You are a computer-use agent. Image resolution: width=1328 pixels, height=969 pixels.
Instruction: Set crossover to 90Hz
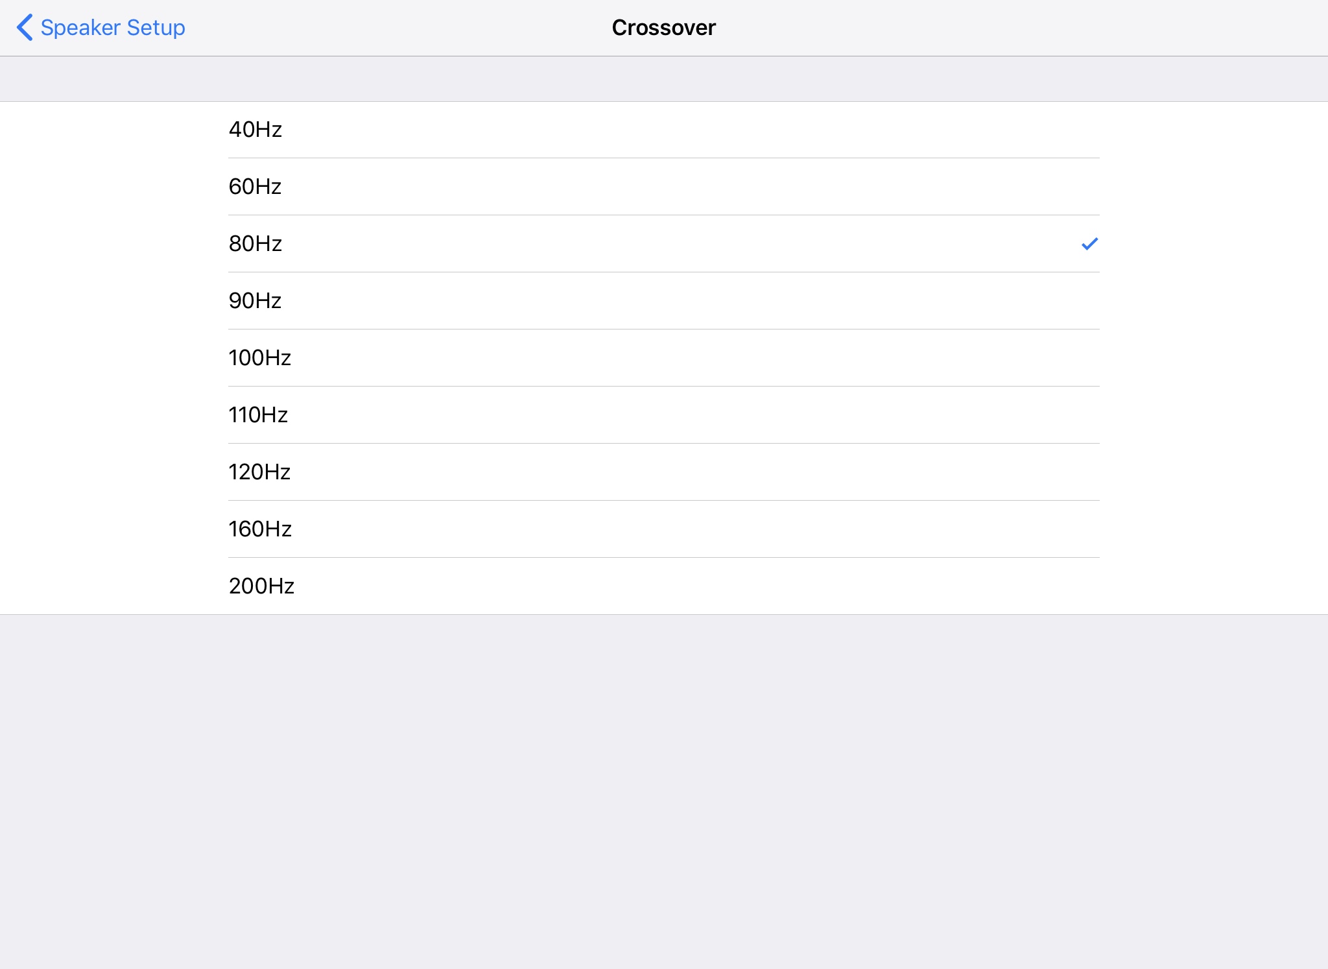click(255, 301)
